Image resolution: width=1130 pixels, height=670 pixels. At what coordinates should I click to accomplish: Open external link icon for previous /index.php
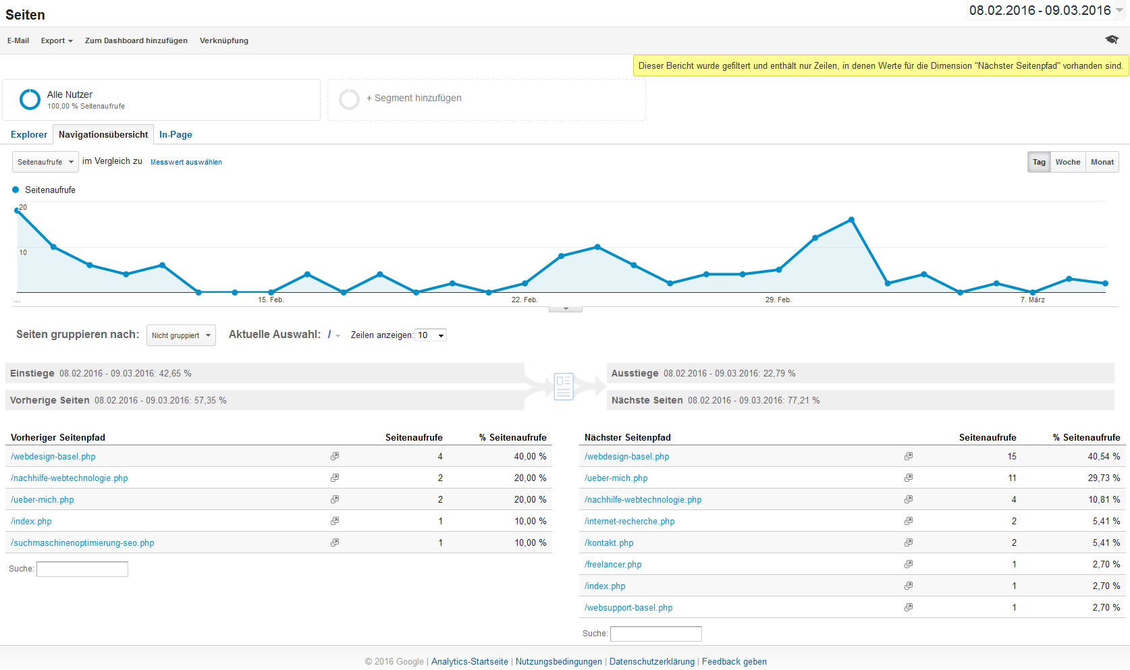coord(335,522)
